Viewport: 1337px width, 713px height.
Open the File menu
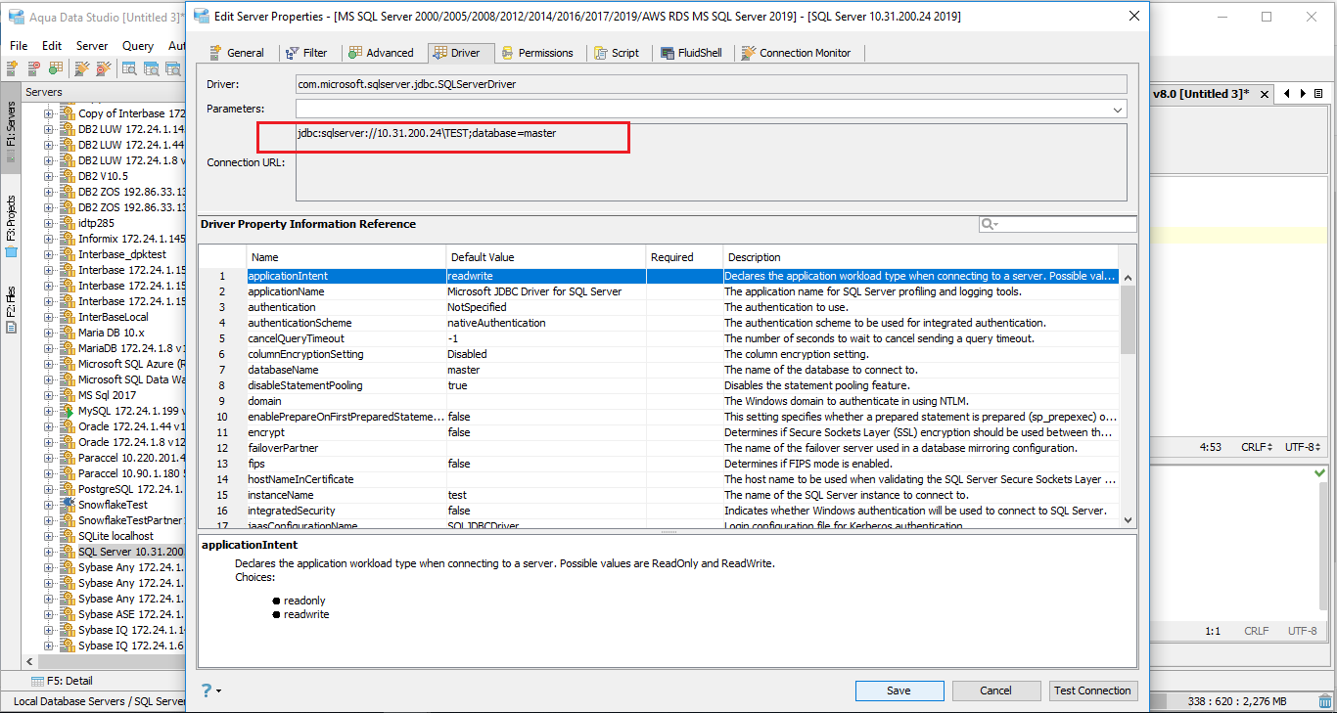(19, 46)
